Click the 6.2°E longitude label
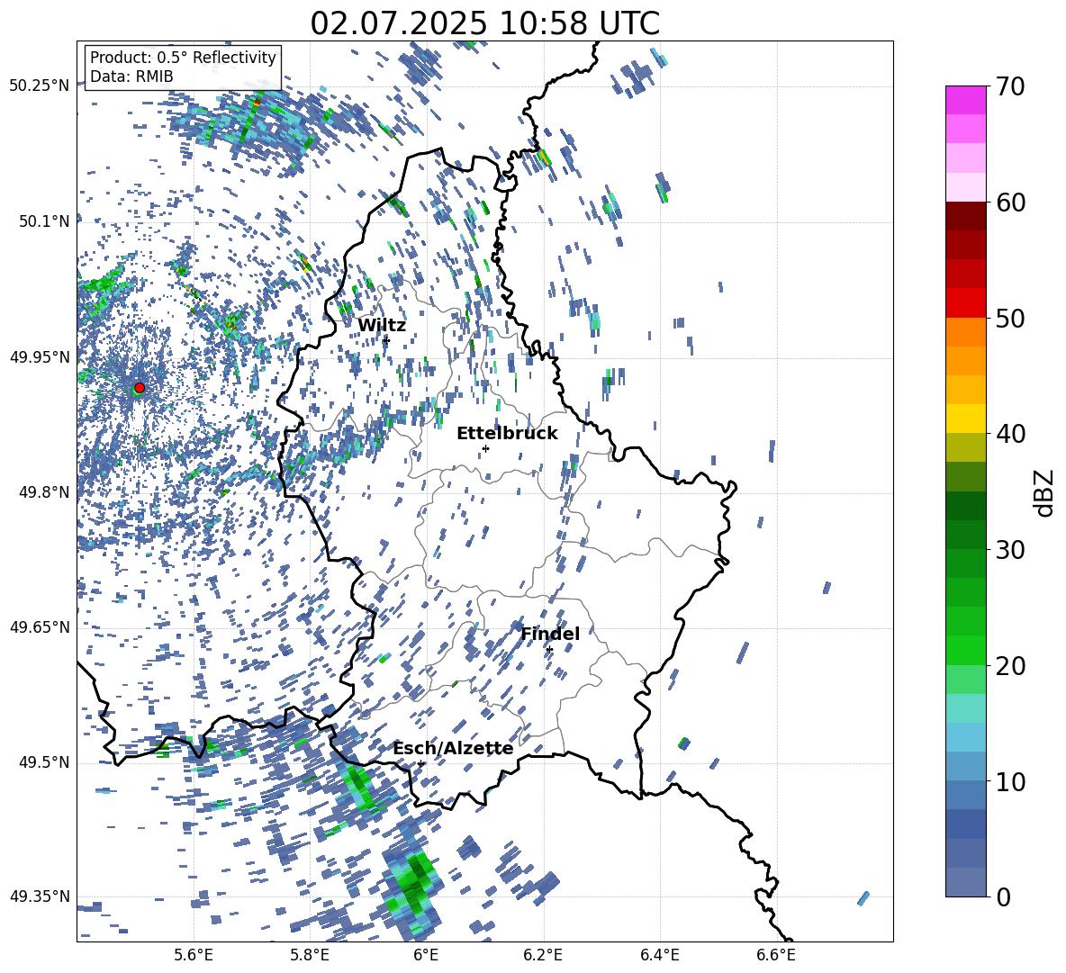 pyautogui.click(x=543, y=956)
